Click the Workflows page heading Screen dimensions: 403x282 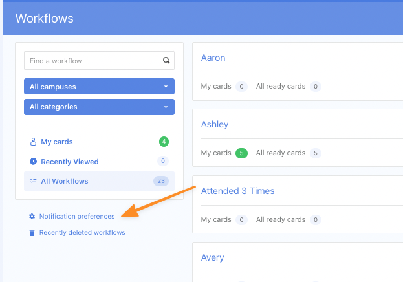coord(44,19)
